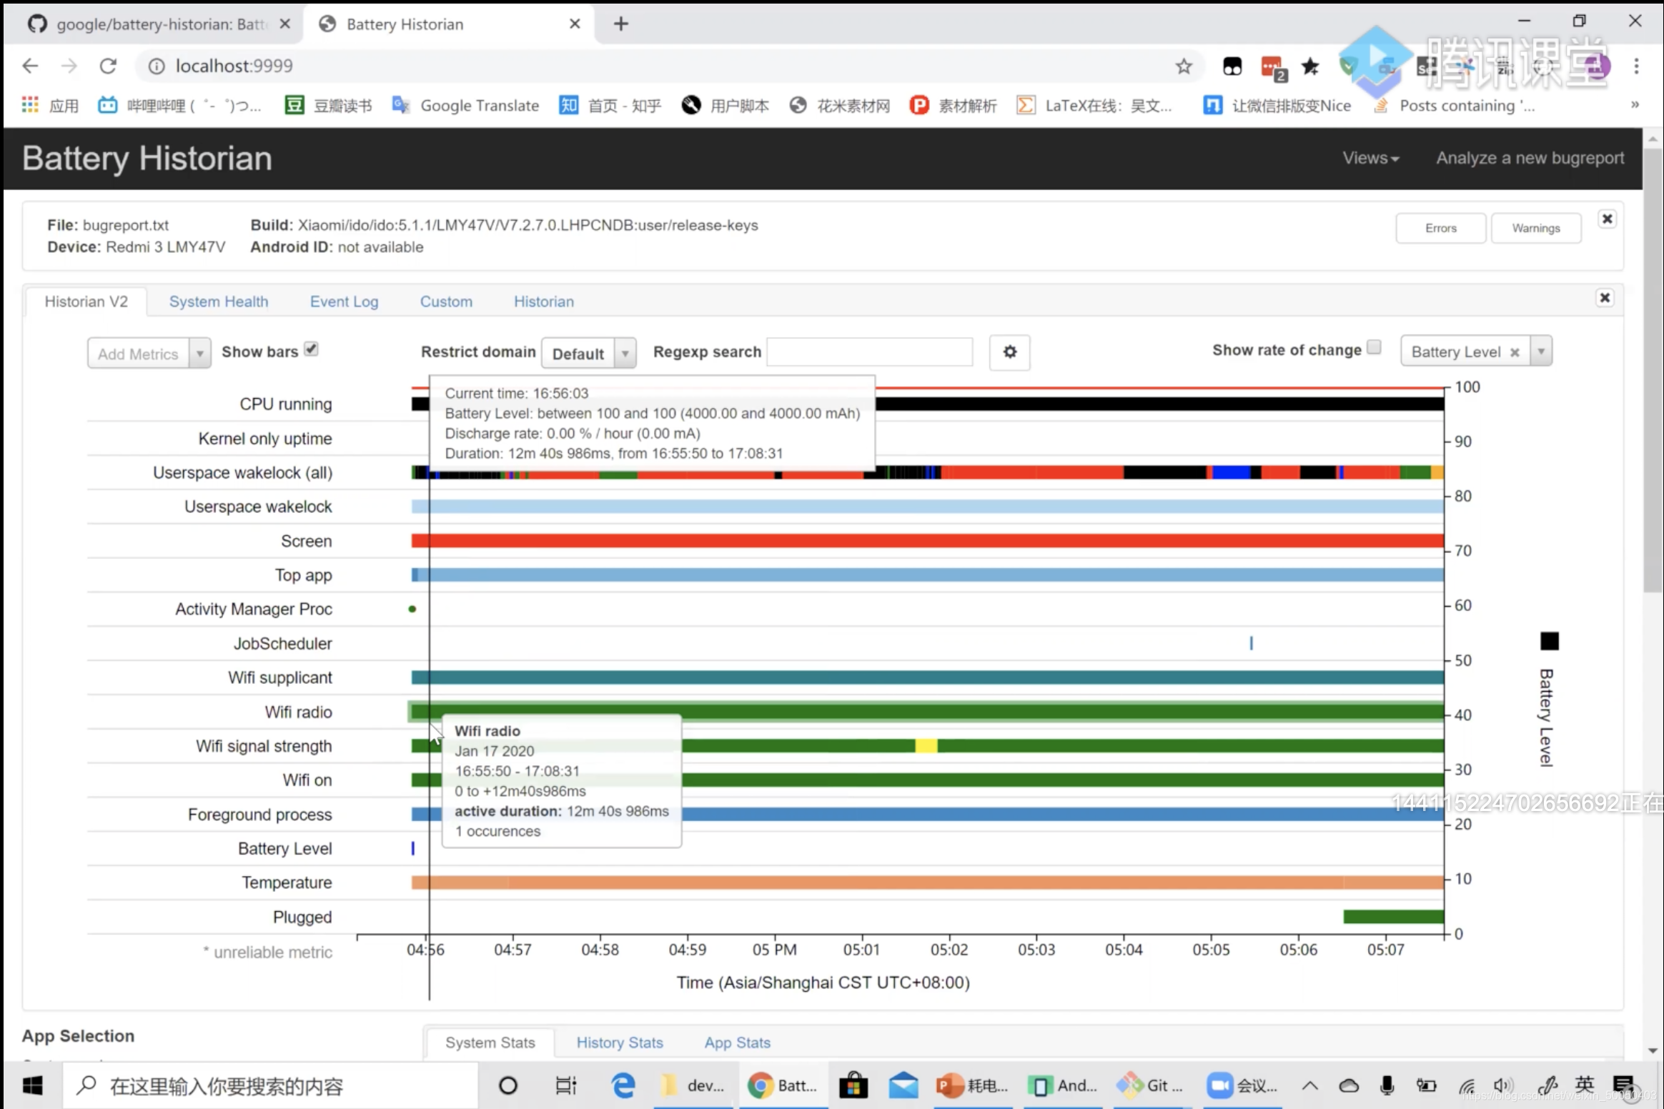Click Analyze a new bugreport link
The height and width of the screenshot is (1109, 1664).
[x=1530, y=158]
